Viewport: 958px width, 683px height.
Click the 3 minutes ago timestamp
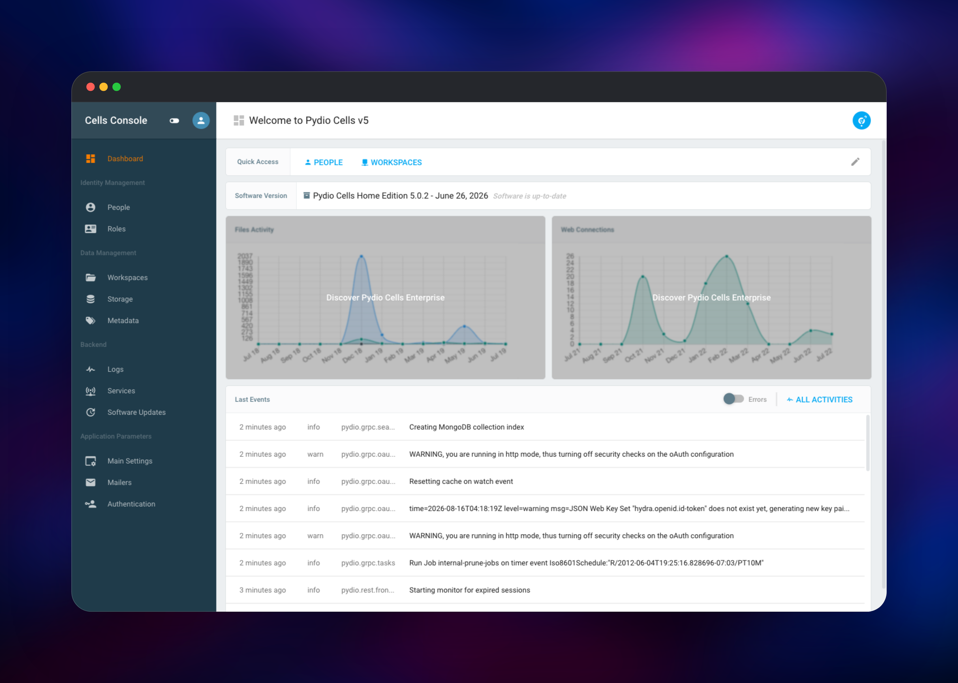262,590
